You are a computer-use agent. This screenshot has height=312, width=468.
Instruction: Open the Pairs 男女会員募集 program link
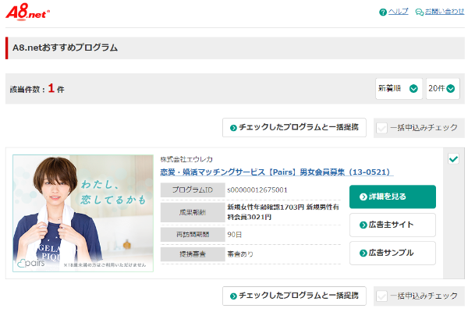click(277, 172)
